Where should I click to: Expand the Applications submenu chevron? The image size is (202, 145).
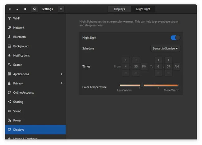coord(62,74)
